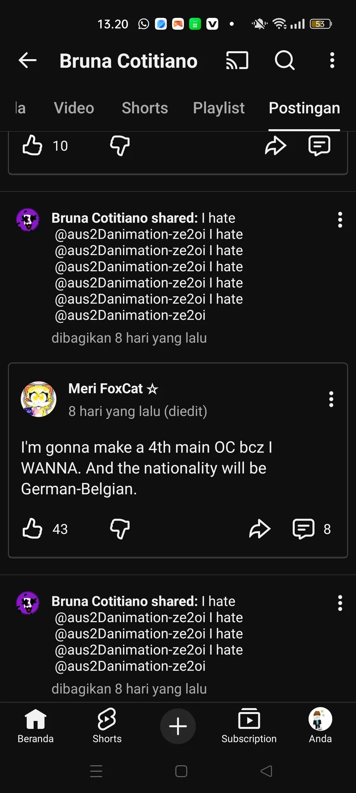Dislike the Meri FoxCat post
Viewport: 356px width, 793px height.
click(120, 529)
